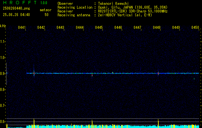Viewport: 202px width, 128px height.
Task: Click the date stamp 25.06.26 04:40
Action: (16, 15)
